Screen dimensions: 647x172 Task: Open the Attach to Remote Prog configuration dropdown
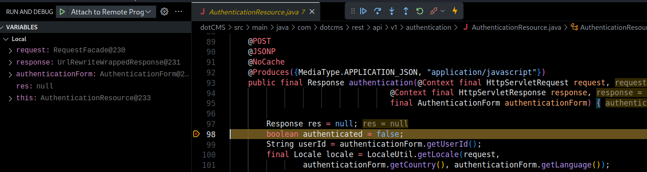[x=111, y=12]
